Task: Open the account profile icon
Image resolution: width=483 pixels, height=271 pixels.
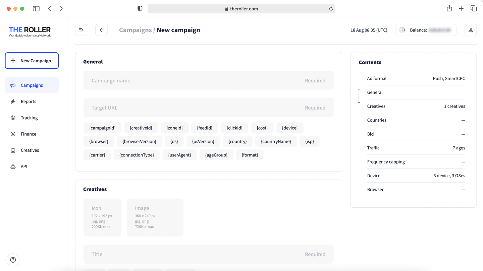Action: click(470, 30)
